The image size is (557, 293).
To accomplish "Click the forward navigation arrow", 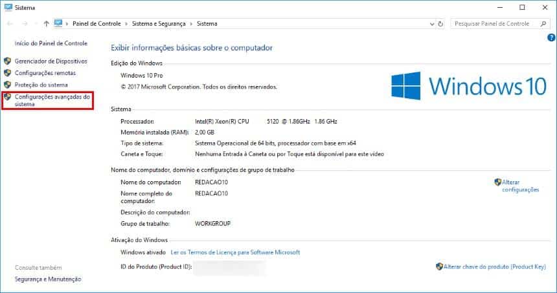I will click(x=25, y=24).
